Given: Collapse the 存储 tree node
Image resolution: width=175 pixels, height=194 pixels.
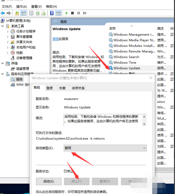Looking at the screenshot, I should [x=3, y=63].
